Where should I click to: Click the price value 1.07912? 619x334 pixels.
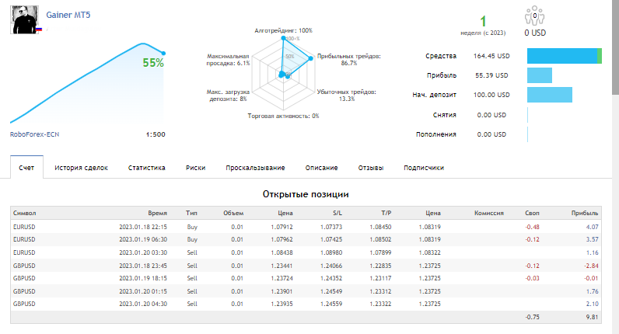(x=282, y=227)
